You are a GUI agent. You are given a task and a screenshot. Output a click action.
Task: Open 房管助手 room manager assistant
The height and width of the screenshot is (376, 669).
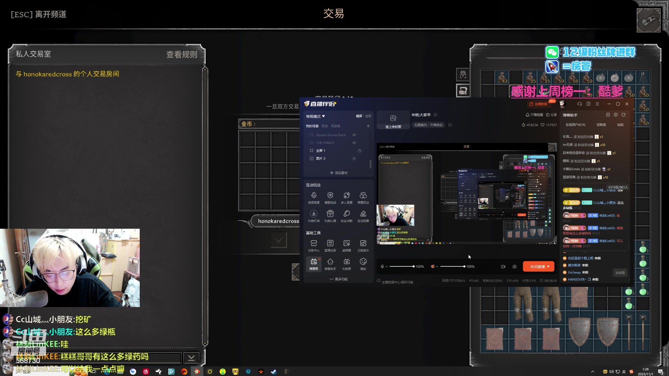330,264
